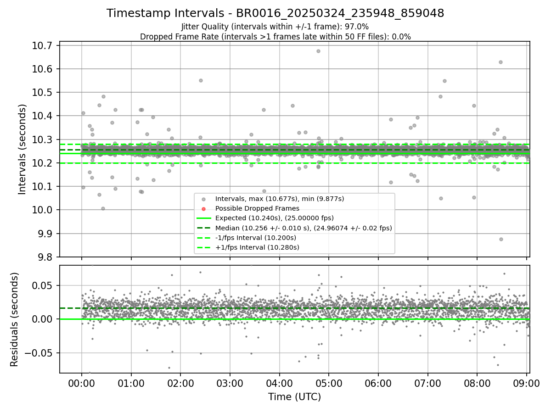Click legend entry "Possible Dropped Frames"

[x=257, y=208]
